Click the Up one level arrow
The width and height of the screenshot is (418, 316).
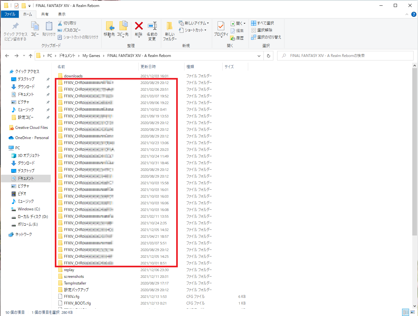click(31, 56)
